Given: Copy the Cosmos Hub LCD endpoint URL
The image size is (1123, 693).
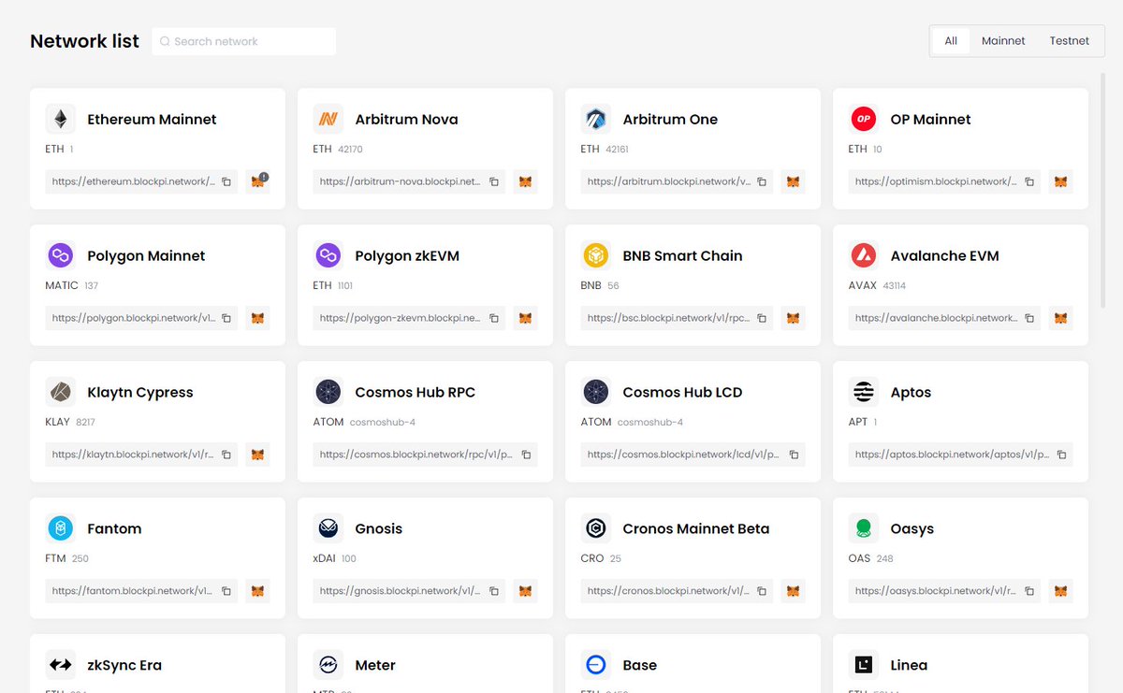Looking at the screenshot, I should (x=794, y=455).
